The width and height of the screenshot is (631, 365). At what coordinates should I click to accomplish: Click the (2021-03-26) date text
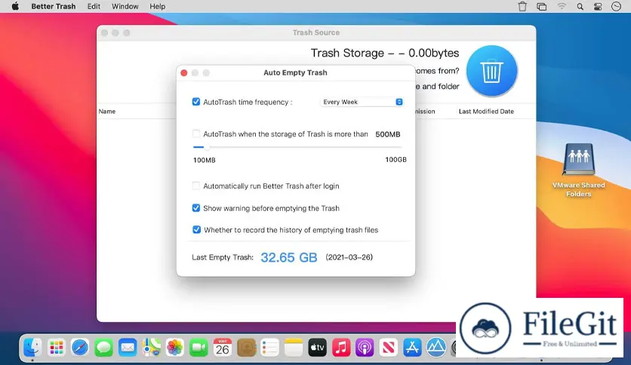(349, 257)
